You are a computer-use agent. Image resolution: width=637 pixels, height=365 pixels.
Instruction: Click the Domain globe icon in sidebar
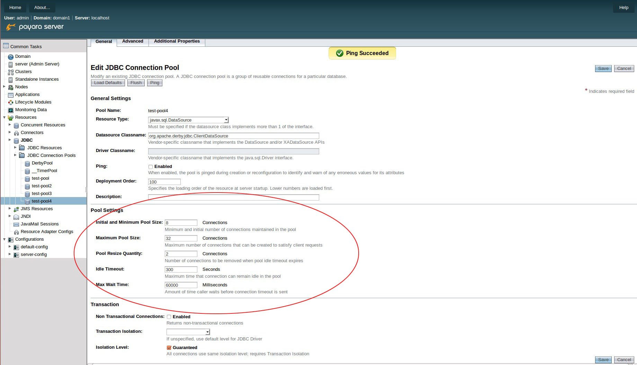tap(11, 56)
